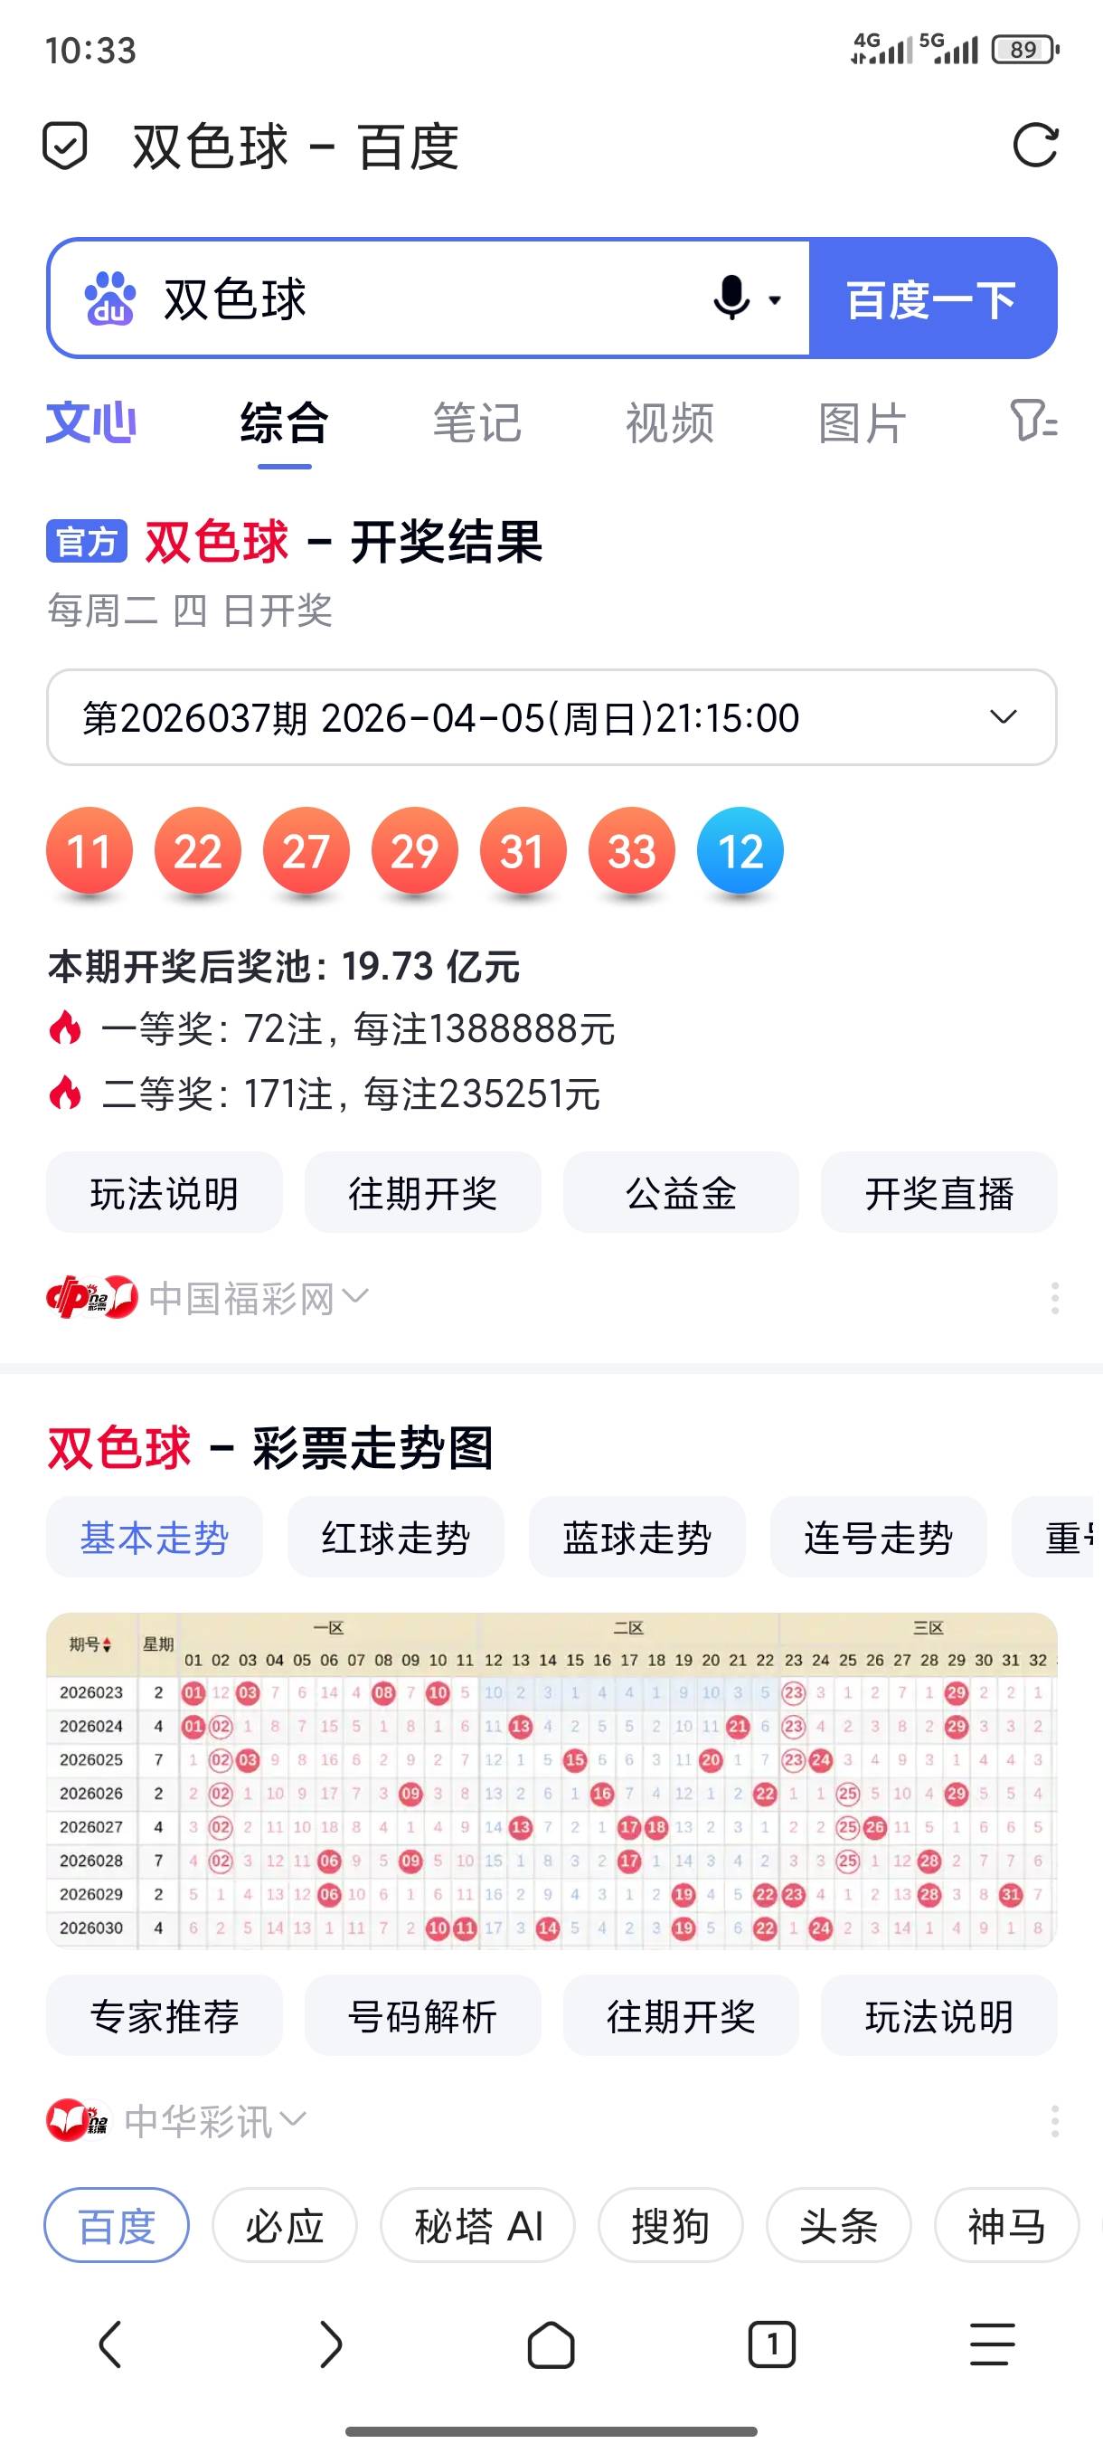This screenshot has height=2453, width=1103.
Task: Open the tab switcher showing 1 tab
Action: [x=772, y=2344]
